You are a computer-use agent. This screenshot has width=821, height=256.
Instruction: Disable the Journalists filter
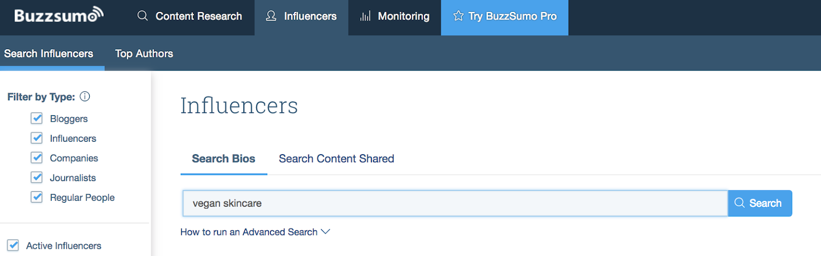(36, 178)
